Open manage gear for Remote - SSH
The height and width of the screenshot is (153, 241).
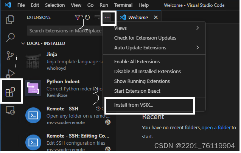pos(108,122)
